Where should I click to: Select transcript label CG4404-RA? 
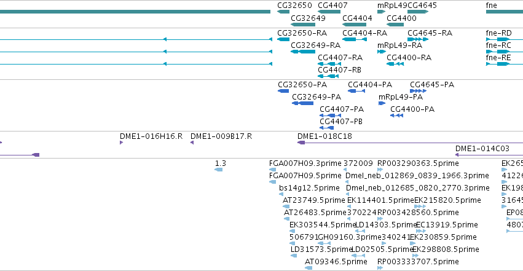point(365,33)
